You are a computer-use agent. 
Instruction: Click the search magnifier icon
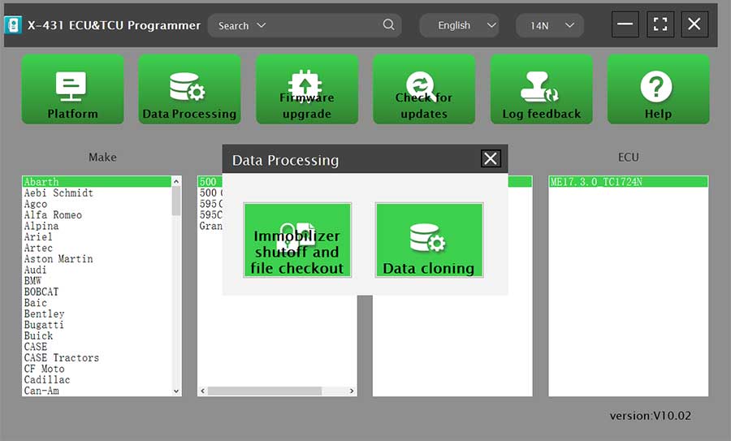click(x=388, y=24)
